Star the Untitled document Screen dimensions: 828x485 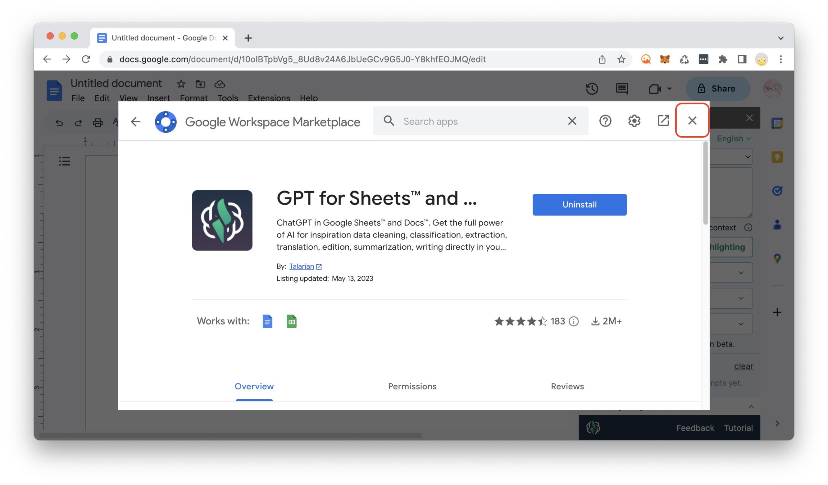(181, 84)
